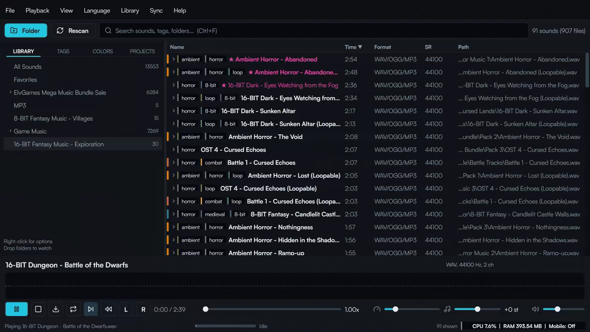
Task: Click the search magnifier icon
Action: click(x=108, y=31)
